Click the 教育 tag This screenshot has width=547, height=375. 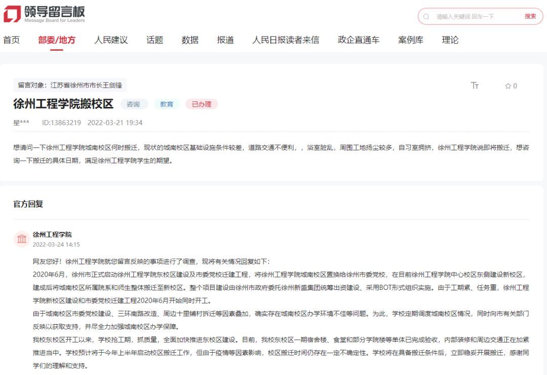(167, 104)
